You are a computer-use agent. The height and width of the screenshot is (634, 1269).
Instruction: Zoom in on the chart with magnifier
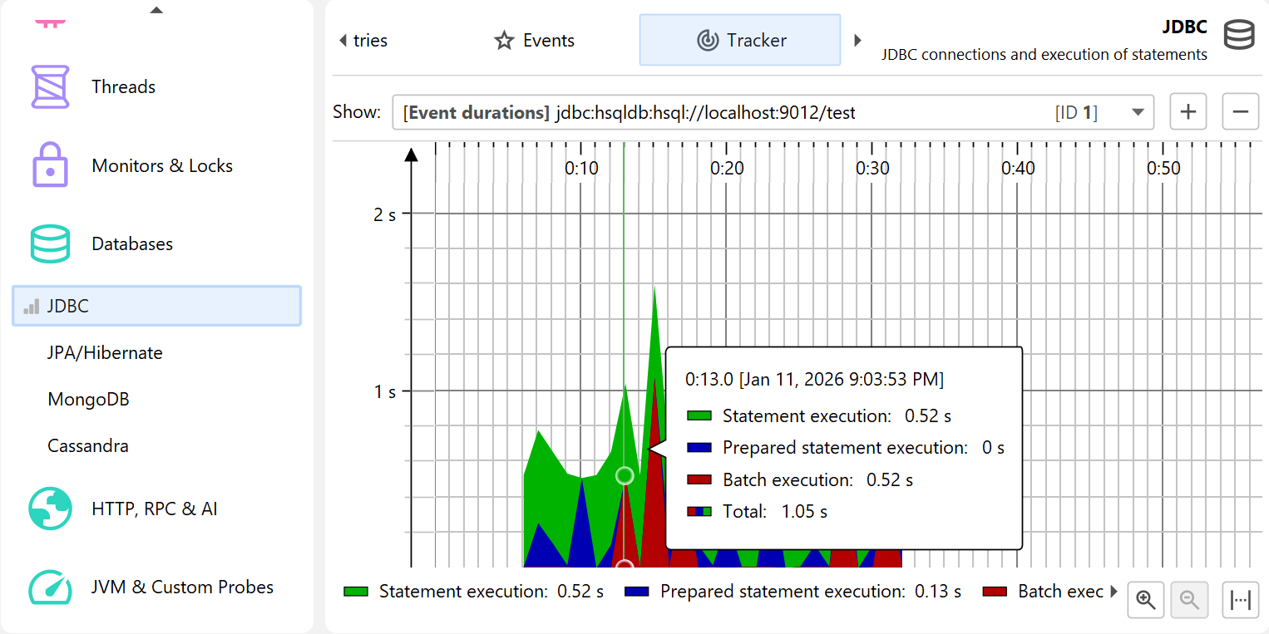coord(1146,599)
